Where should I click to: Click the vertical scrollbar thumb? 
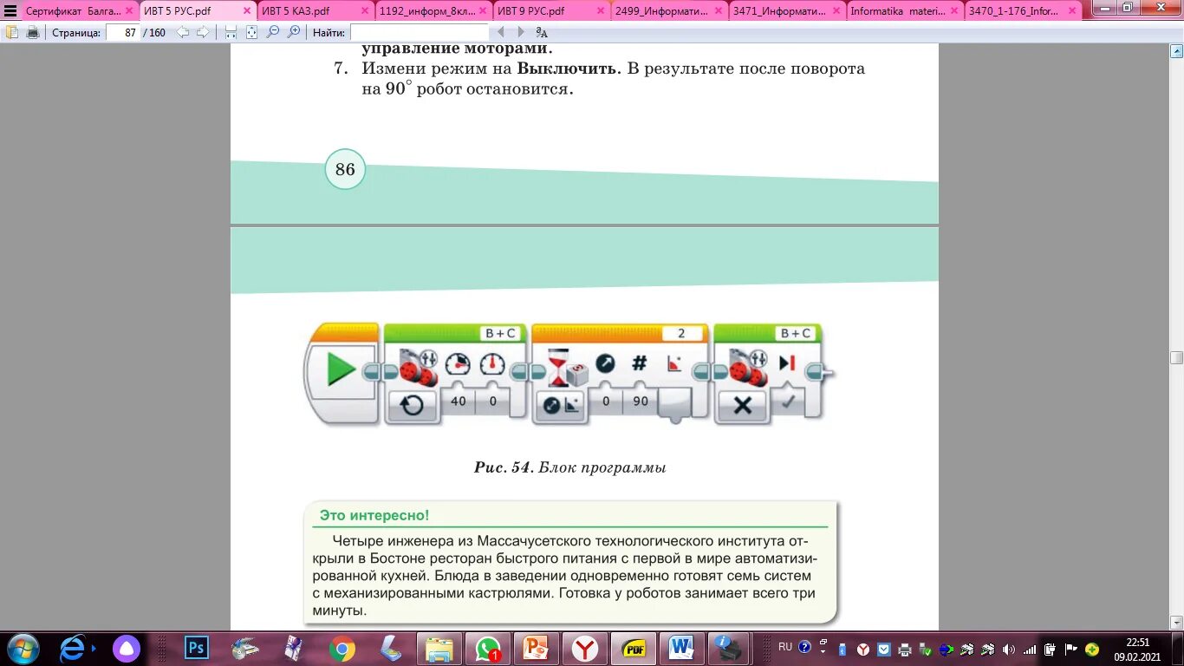pyautogui.click(x=1176, y=357)
